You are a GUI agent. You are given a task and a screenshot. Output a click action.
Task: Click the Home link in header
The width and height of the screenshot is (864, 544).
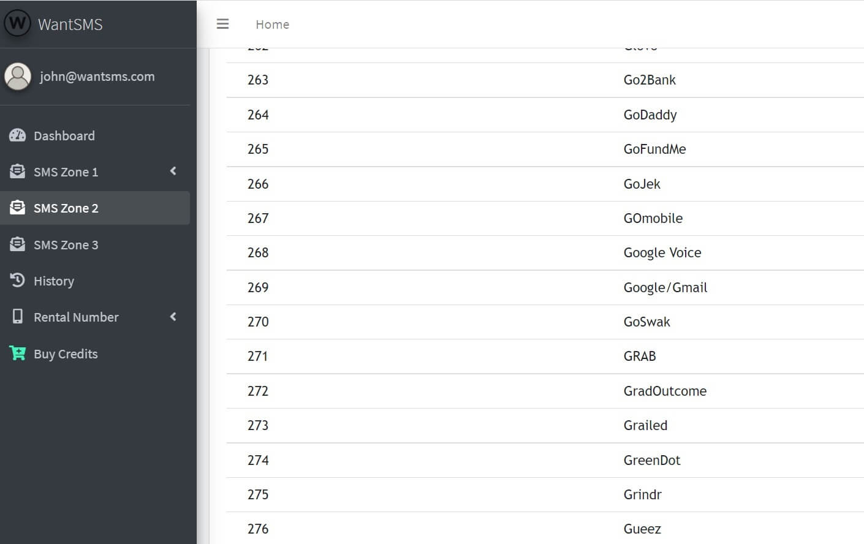pyautogui.click(x=272, y=25)
